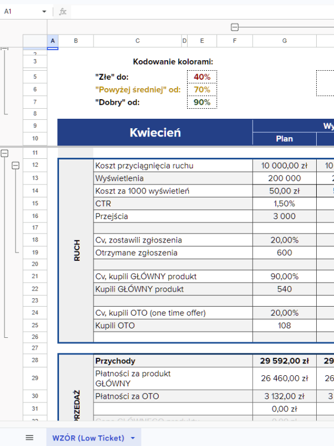Select the CTR plan value 1,50%

click(284, 203)
